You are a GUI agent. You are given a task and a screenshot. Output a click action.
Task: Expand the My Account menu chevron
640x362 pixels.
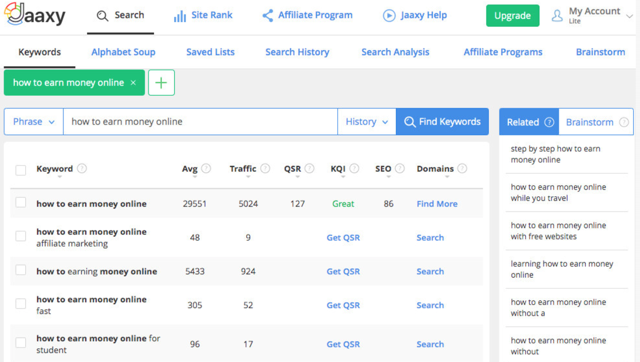coord(629,16)
